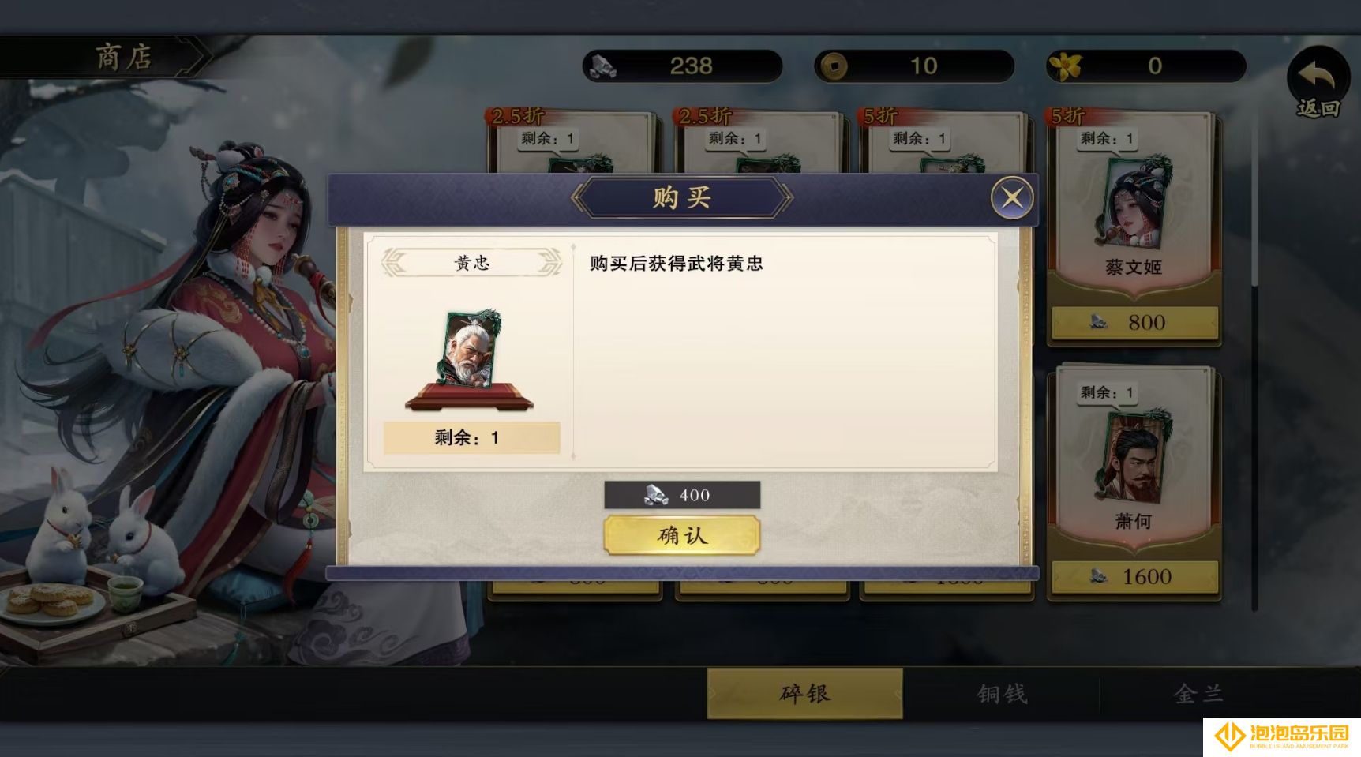Close the 购买 purchase dialog
This screenshot has height=757, width=1361.
coord(1012,197)
